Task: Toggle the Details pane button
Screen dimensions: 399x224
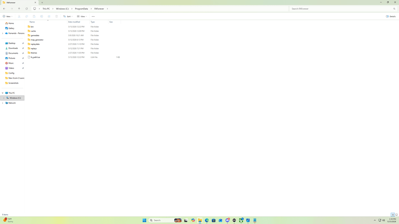Action: tap(391, 16)
